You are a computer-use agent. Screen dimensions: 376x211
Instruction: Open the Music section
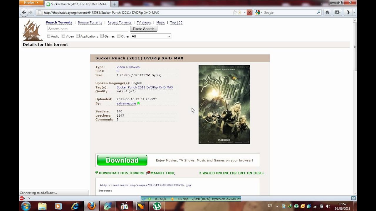pos(160,23)
